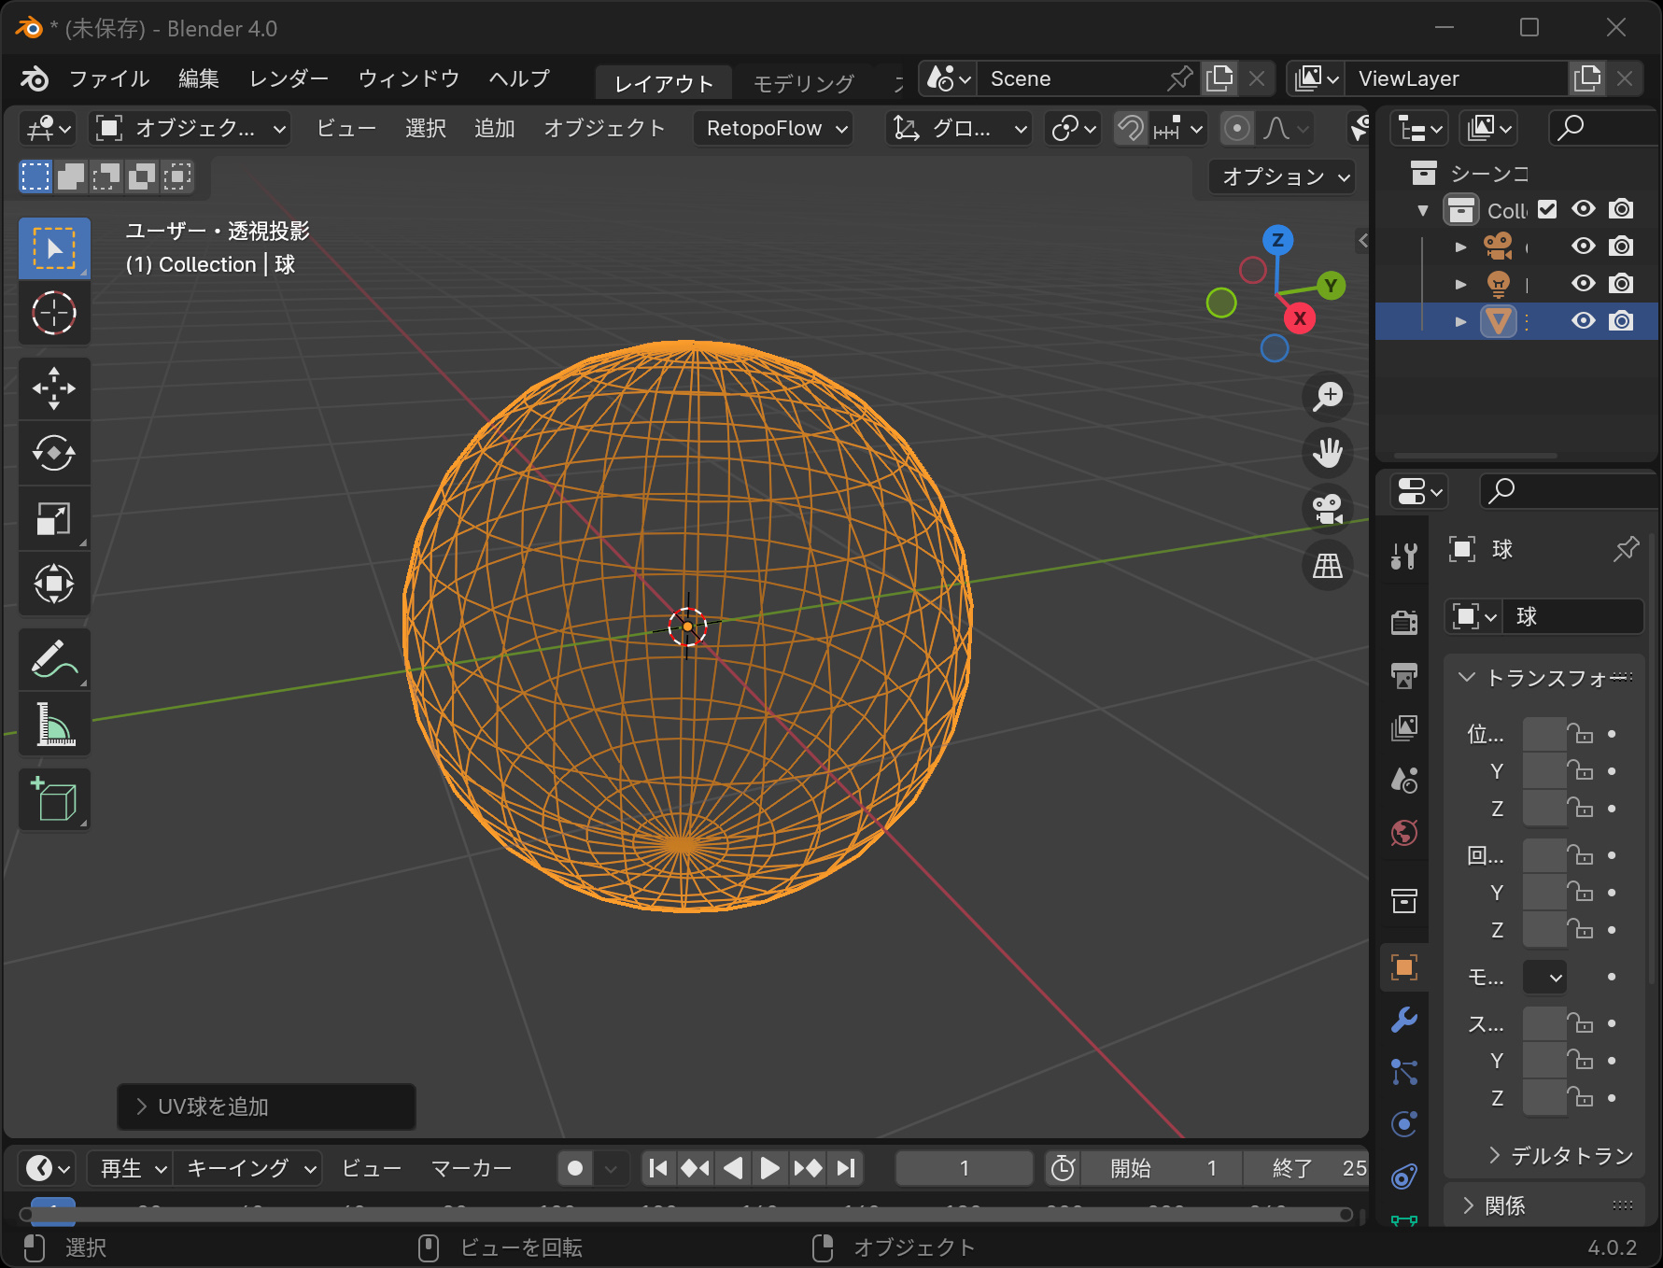This screenshot has height=1268, width=1663.
Task: Switch to the モデリング workspace tab
Action: (x=803, y=83)
